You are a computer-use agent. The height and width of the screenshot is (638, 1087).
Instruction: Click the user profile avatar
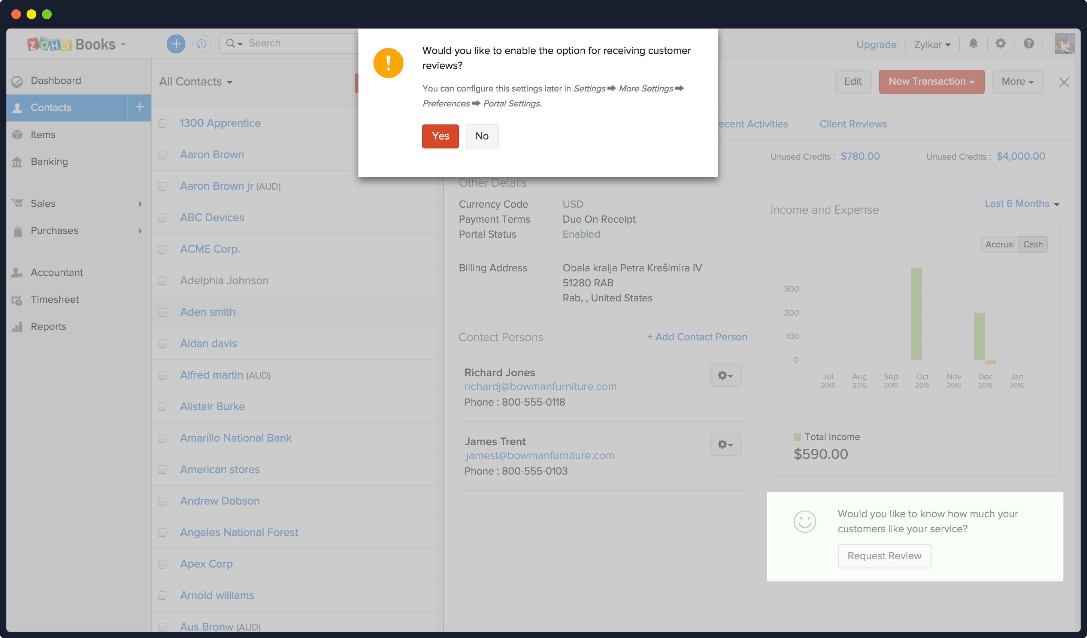click(1064, 43)
